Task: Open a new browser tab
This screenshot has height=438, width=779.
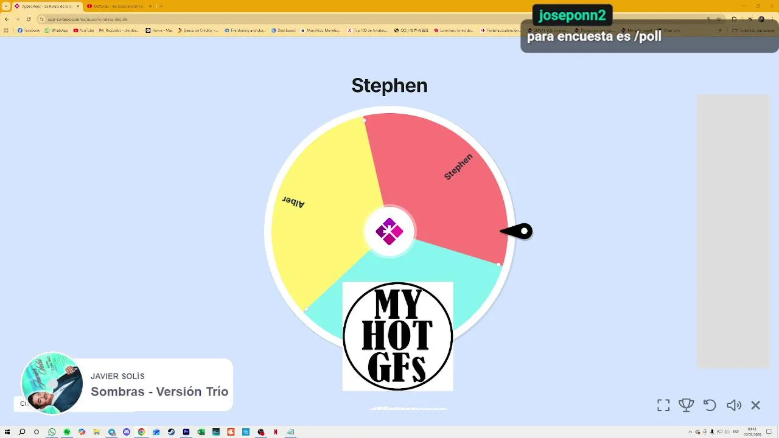Action: point(161,6)
